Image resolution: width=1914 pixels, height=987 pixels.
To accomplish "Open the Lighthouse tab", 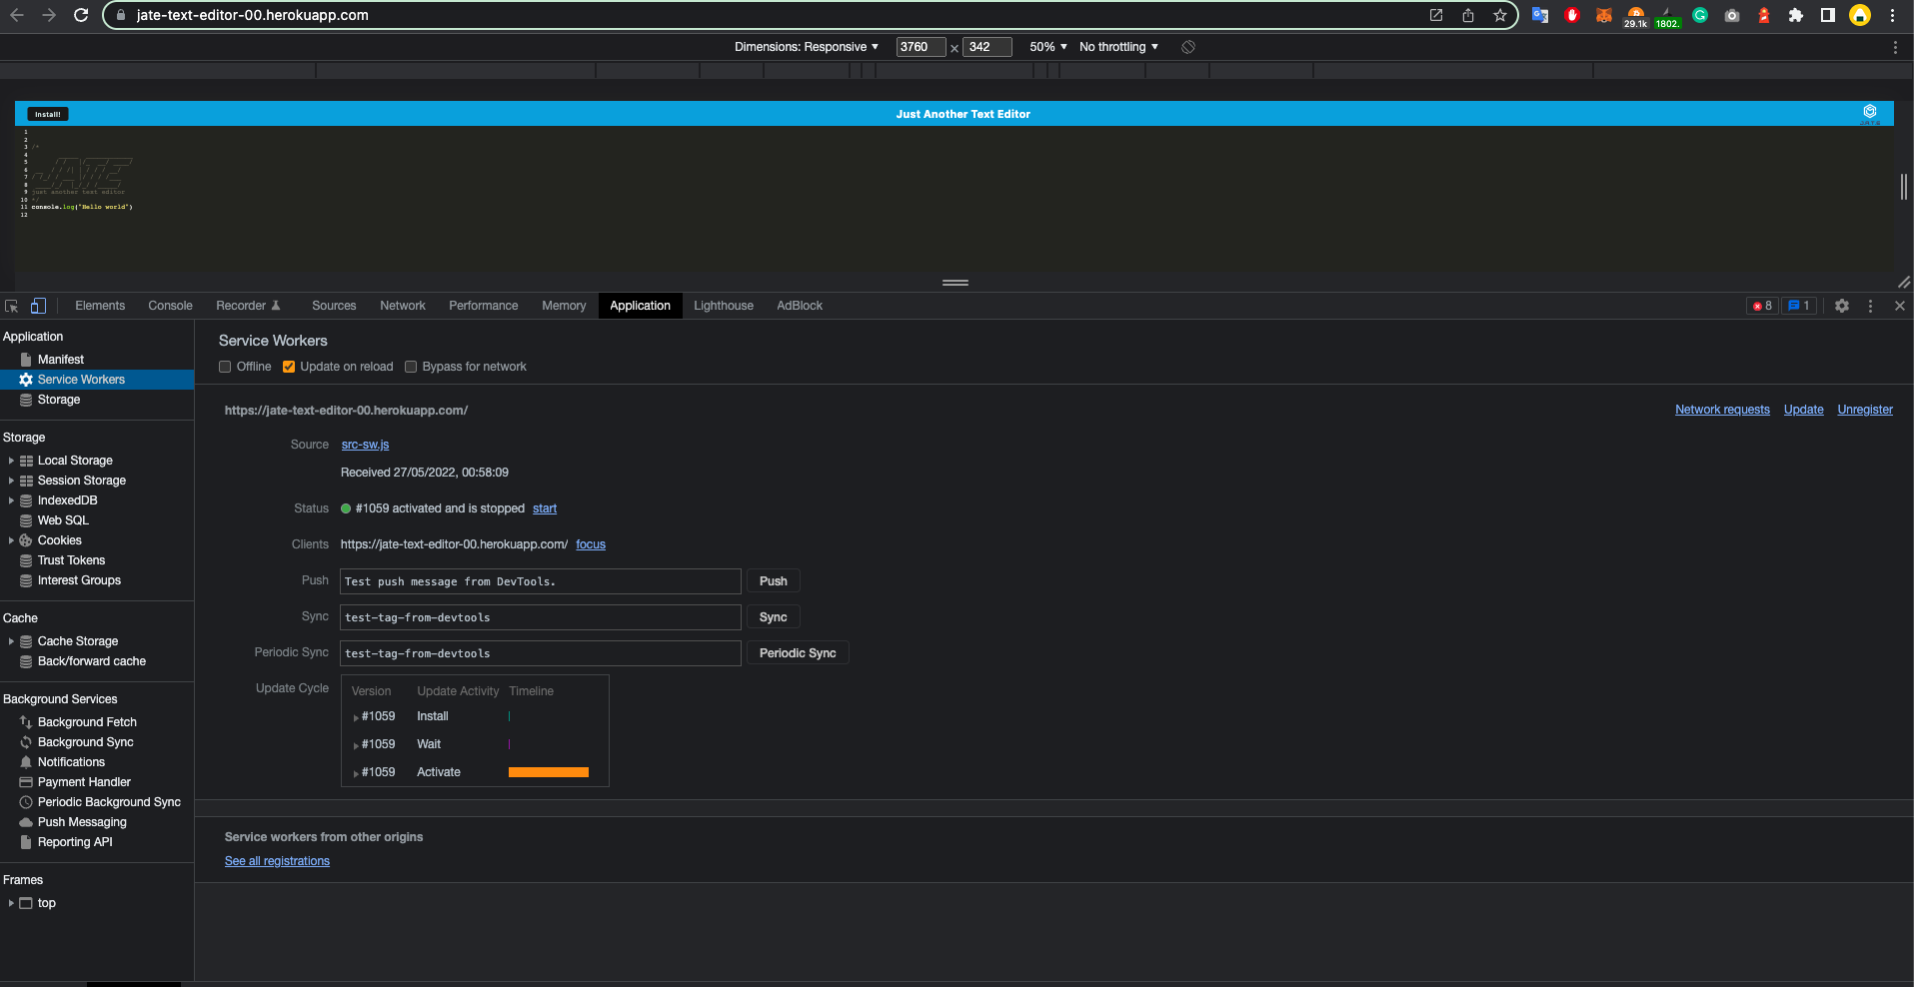I will (723, 306).
